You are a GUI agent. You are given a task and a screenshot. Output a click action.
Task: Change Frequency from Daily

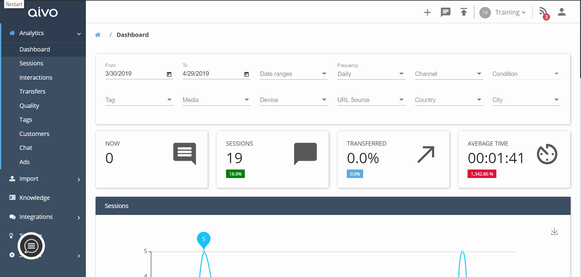[x=401, y=74]
